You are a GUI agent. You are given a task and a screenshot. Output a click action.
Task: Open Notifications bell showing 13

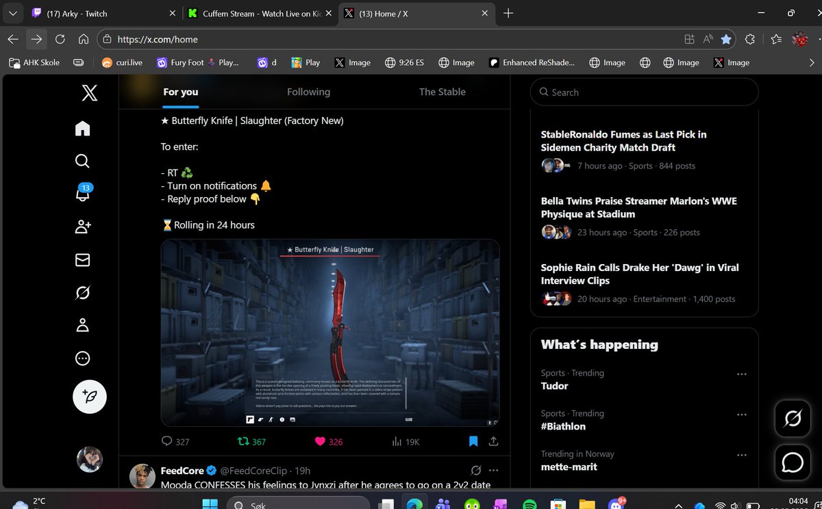tap(82, 194)
